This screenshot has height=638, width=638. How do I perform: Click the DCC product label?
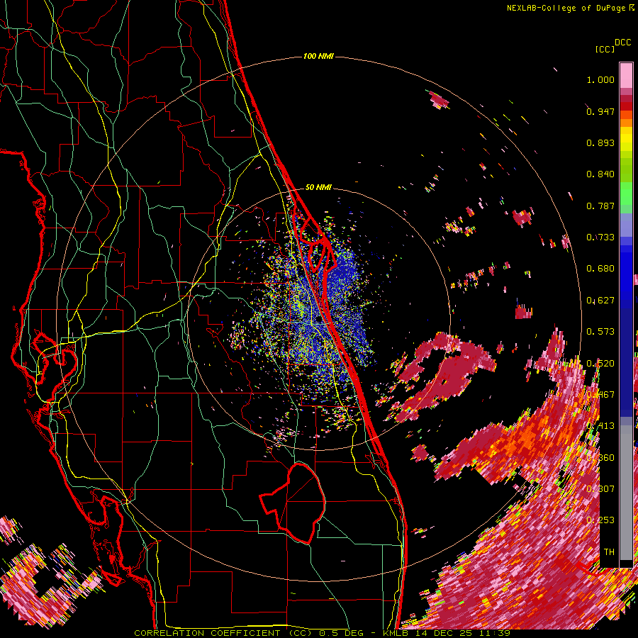click(x=622, y=43)
